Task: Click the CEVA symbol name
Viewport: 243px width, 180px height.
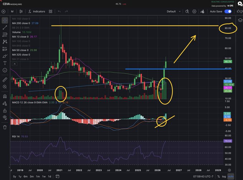Action: pyautogui.click(x=6, y=4)
